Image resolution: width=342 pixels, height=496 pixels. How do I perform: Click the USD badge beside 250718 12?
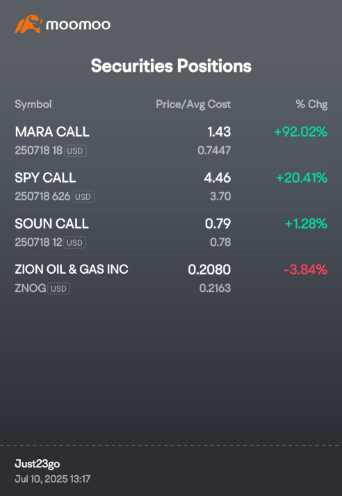75,242
